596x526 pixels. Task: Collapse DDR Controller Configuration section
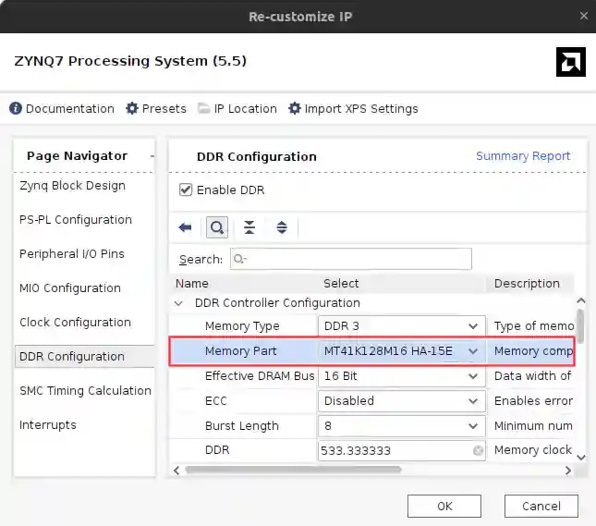[x=178, y=303]
